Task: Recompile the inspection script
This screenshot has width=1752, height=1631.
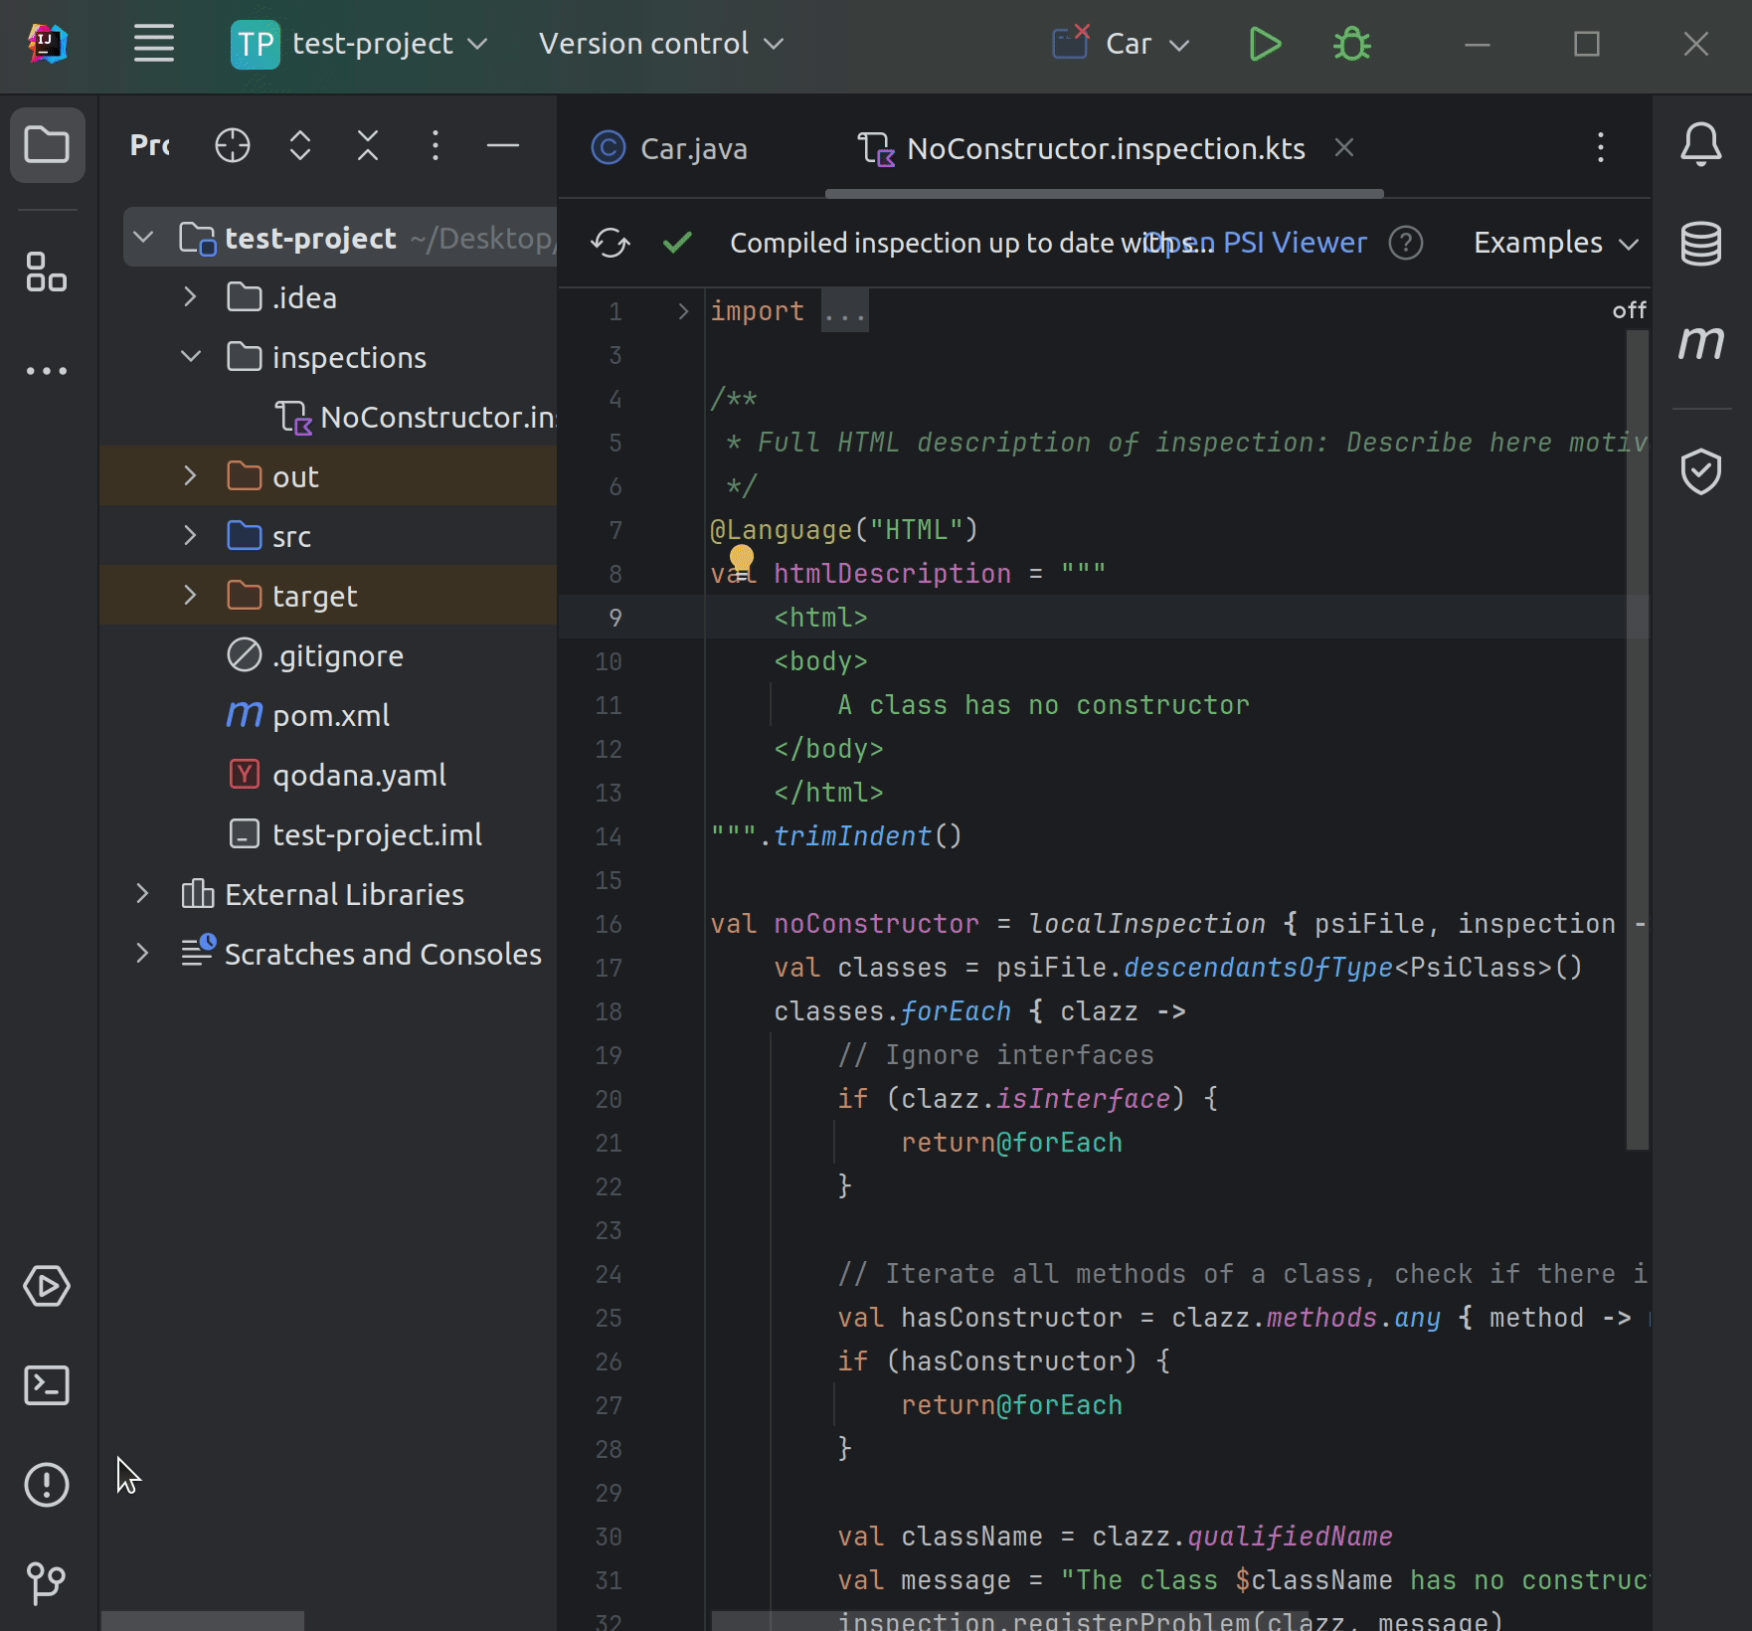Action: (x=610, y=243)
